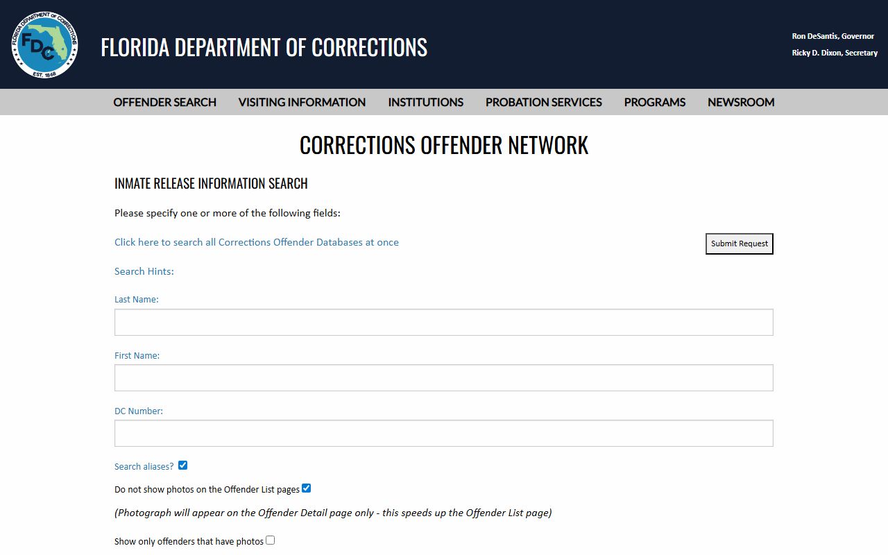
Task: Open the Probation Services menu
Action: click(544, 102)
